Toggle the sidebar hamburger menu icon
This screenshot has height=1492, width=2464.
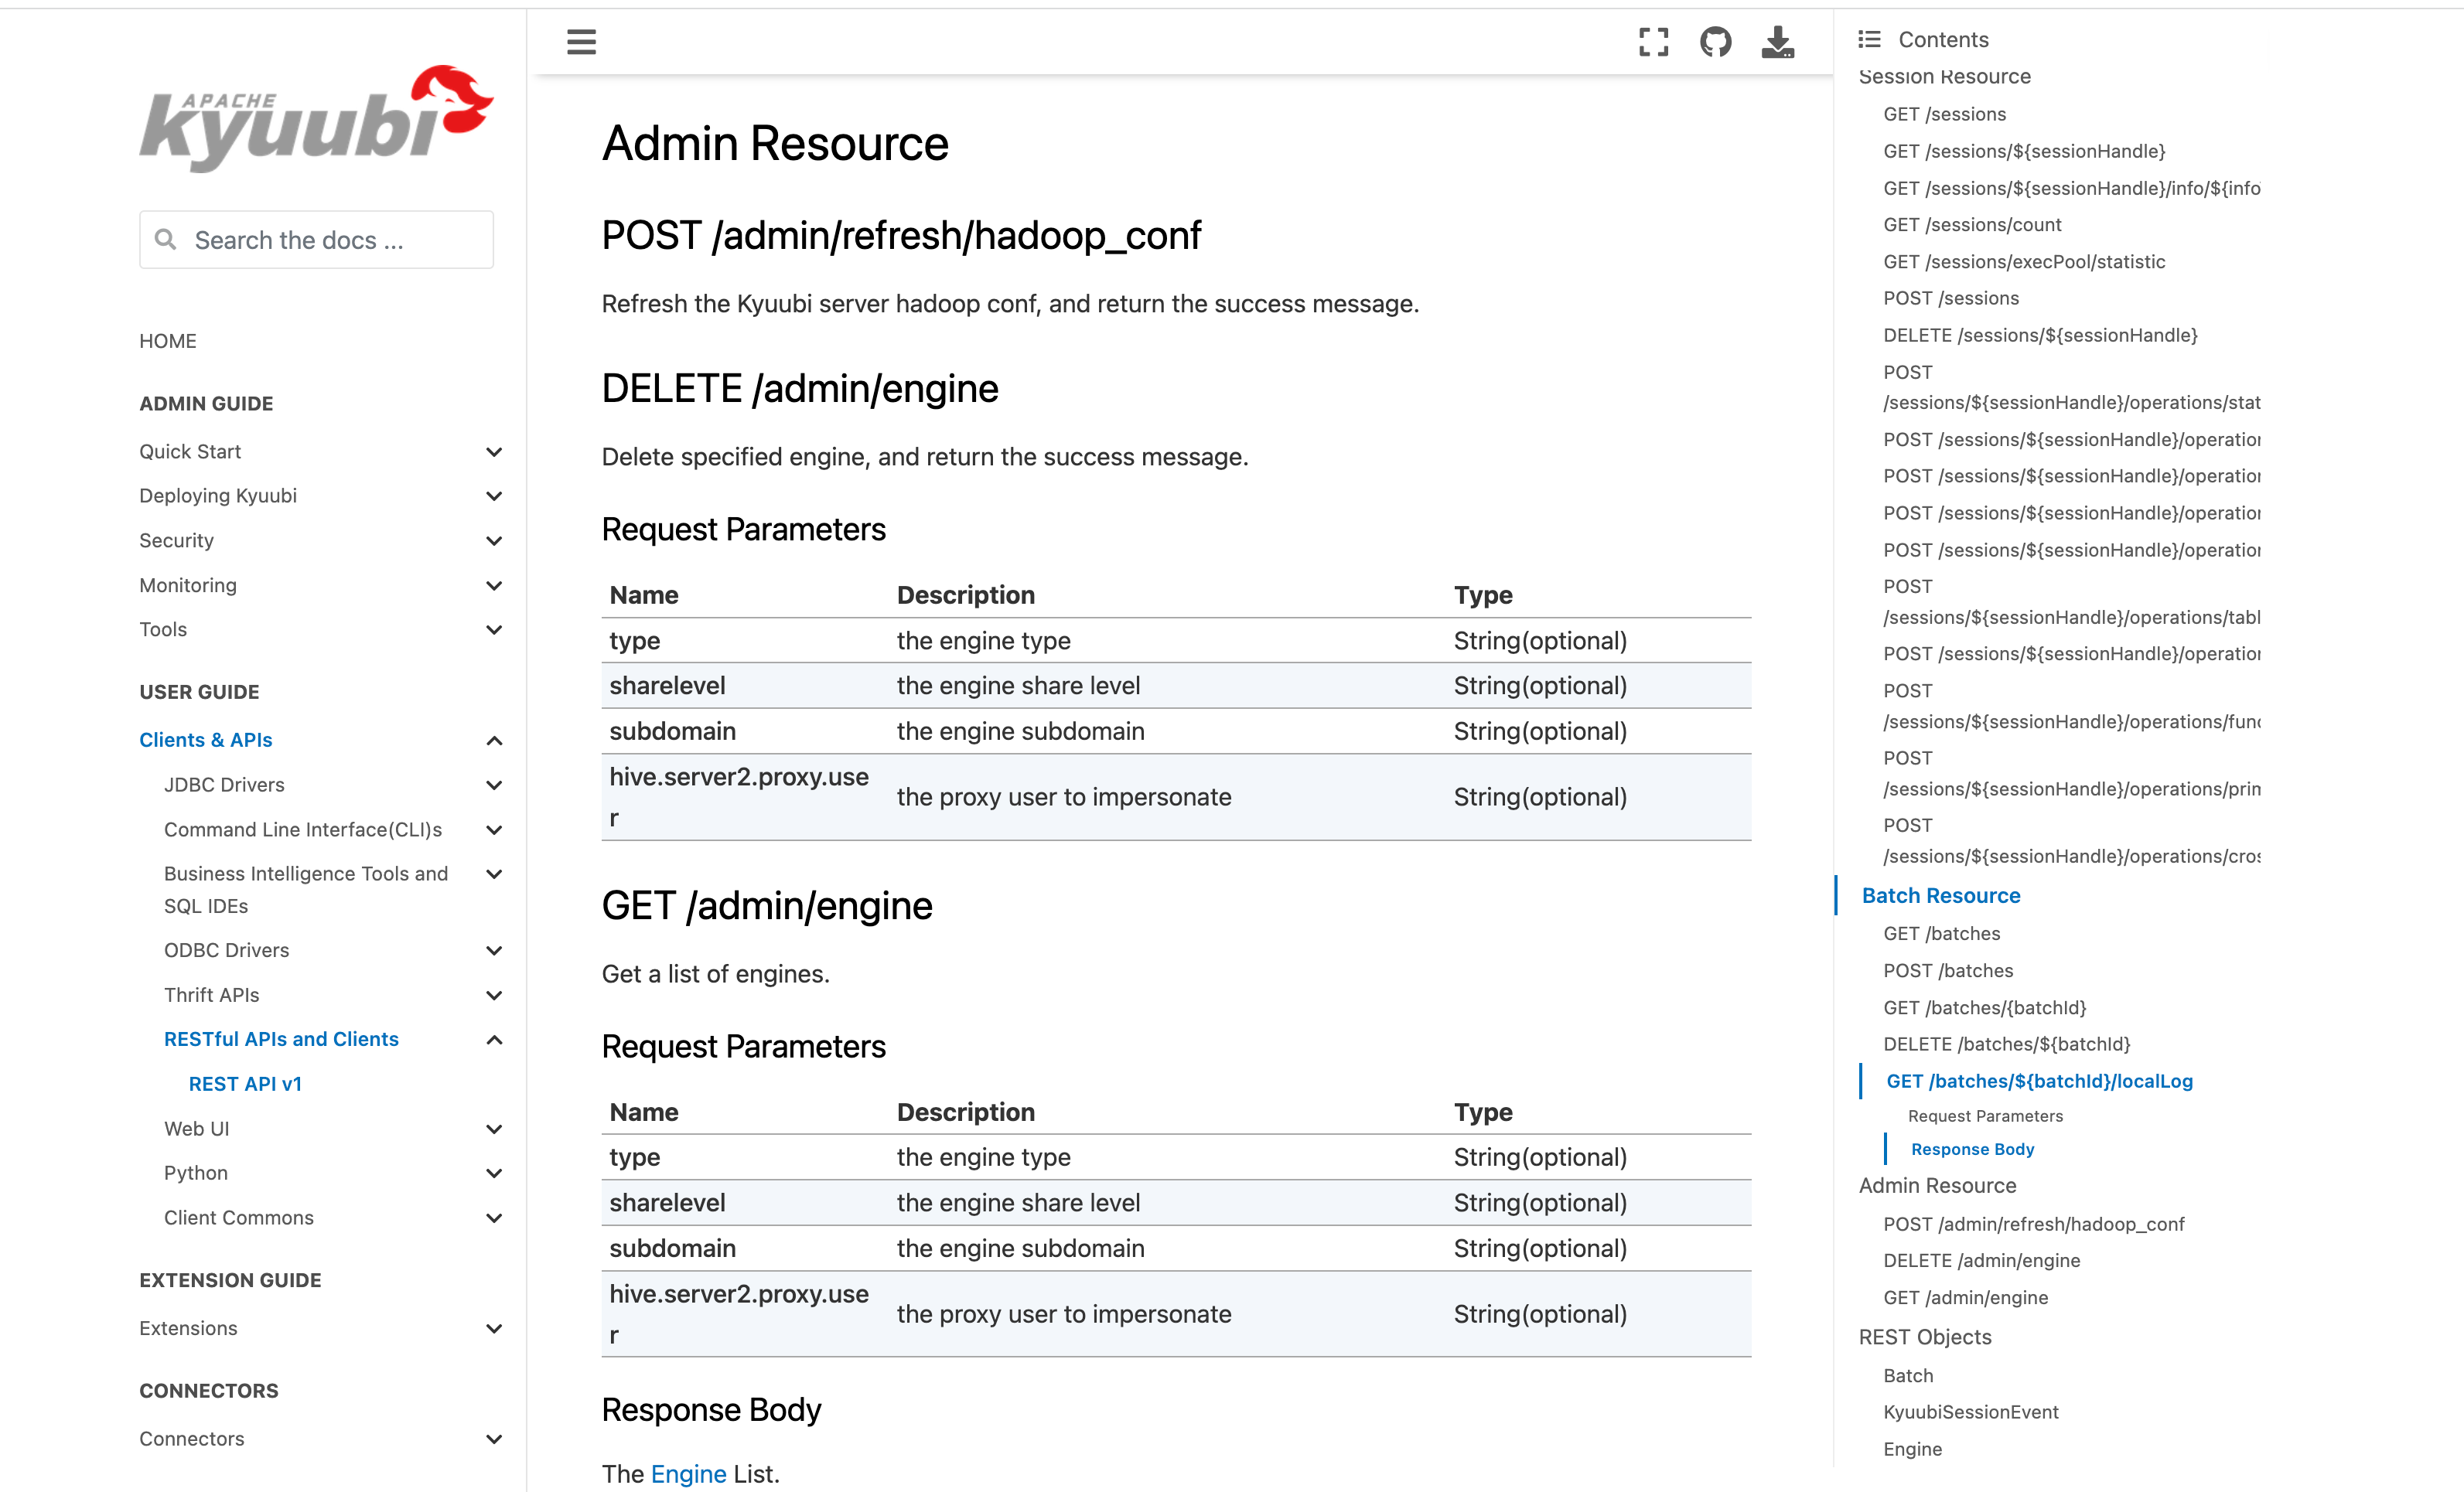coord(581,42)
